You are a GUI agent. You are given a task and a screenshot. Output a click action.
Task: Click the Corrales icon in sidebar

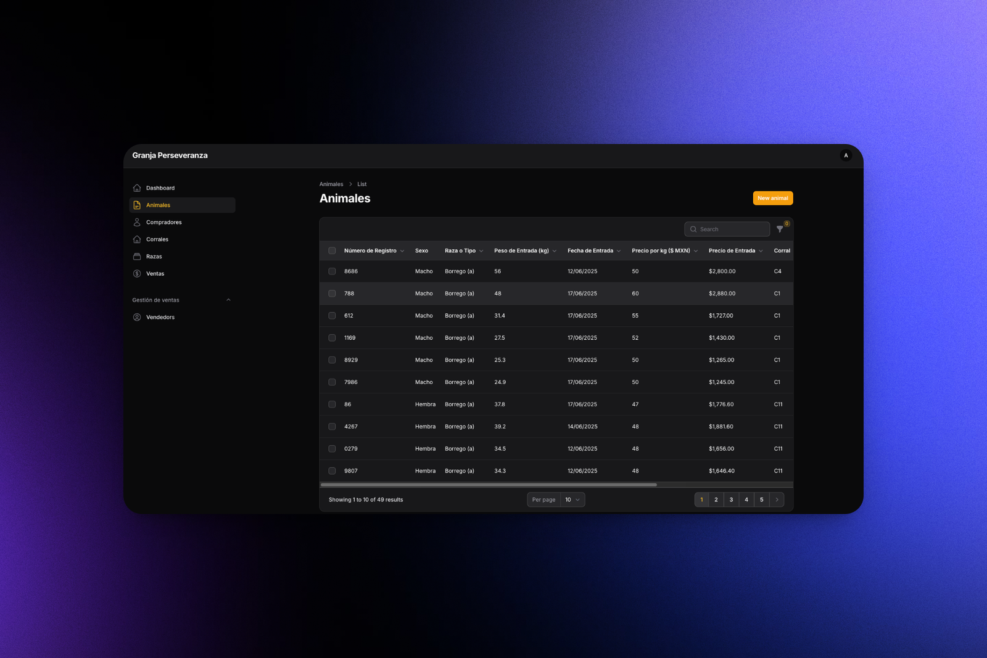click(137, 239)
